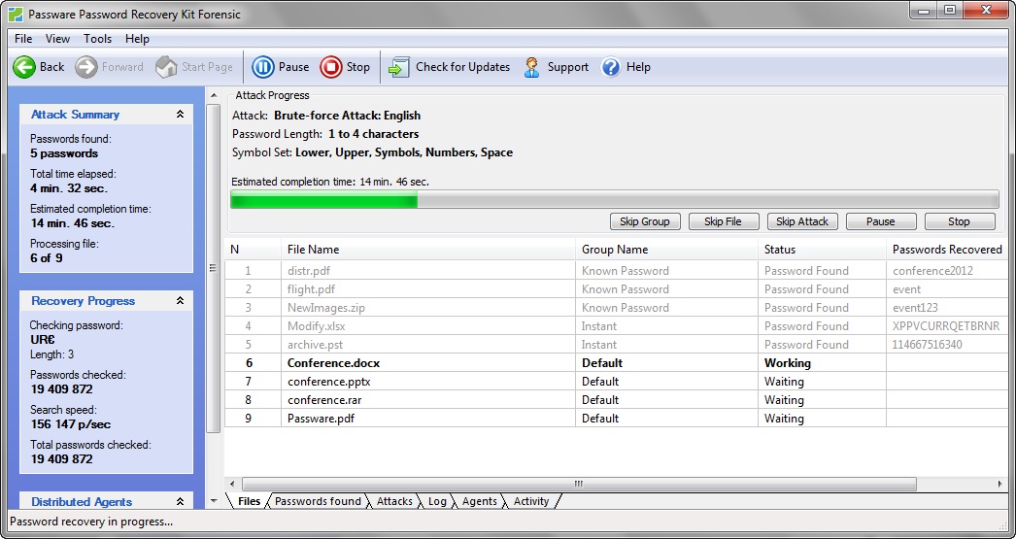Screen dimensions: 1016x539
Task: Click the Distributed Agents heading
Action: click(82, 501)
